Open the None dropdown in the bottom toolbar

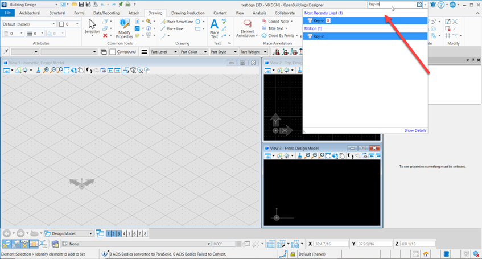[136, 244]
